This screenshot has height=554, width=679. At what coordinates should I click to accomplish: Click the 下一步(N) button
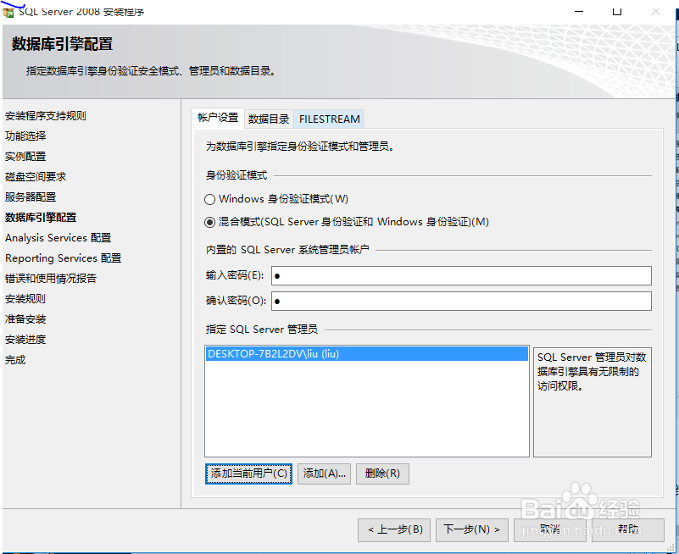472,529
